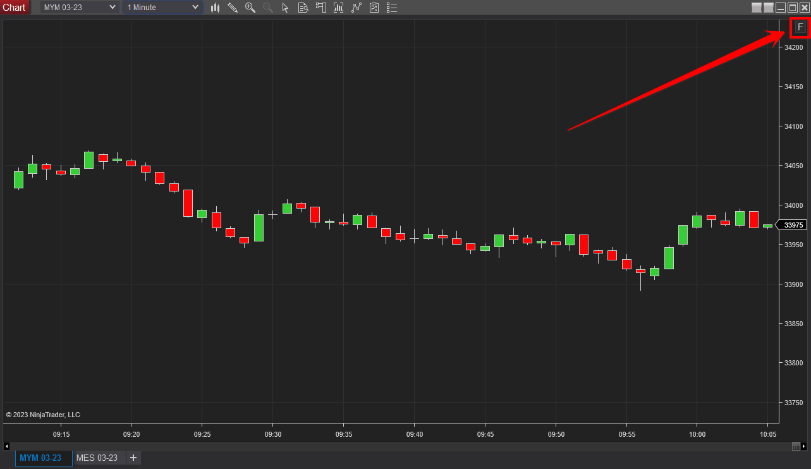Image resolution: width=811 pixels, height=469 pixels.
Task: Open the 1 Minute interval dropdown
Action: (162, 8)
